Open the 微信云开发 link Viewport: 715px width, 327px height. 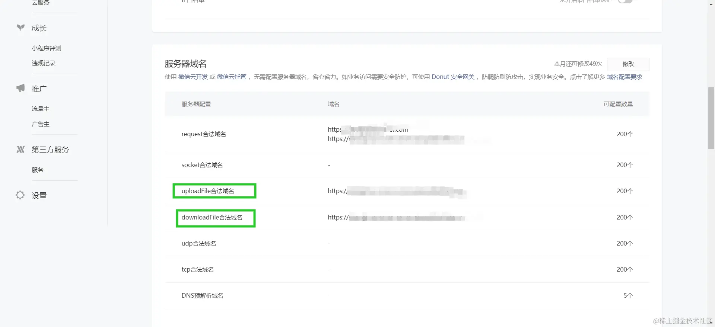pos(193,77)
